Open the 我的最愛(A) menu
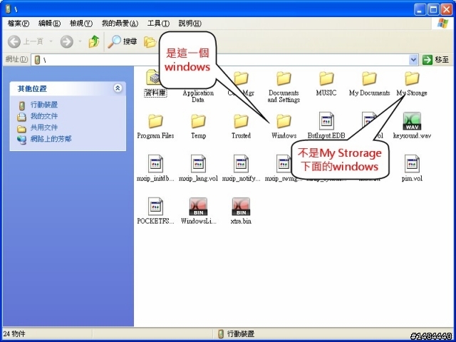Image resolution: width=456 pixels, height=342 pixels. [x=120, y=24]
